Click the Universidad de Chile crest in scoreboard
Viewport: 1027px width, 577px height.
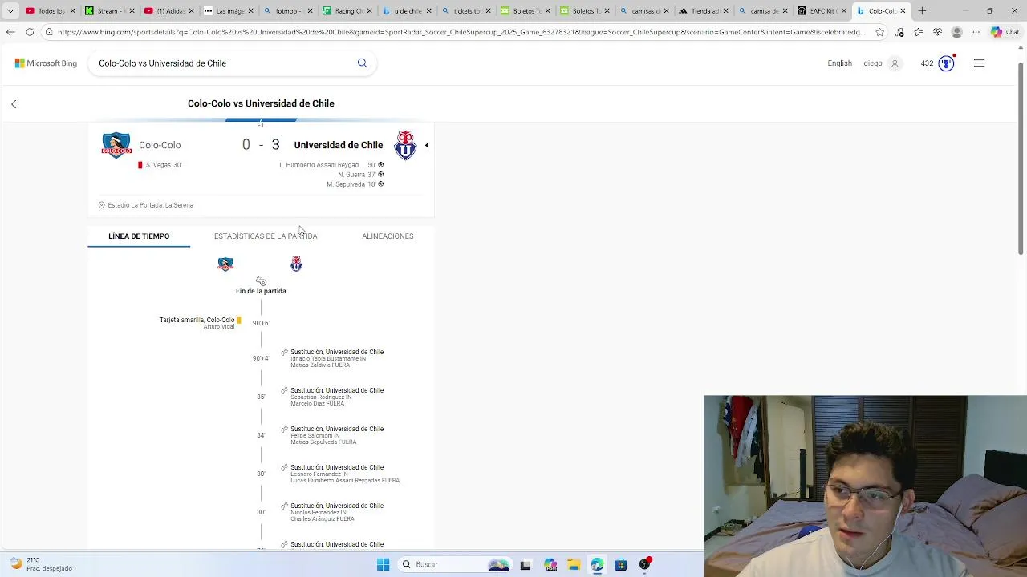point(405,145)
